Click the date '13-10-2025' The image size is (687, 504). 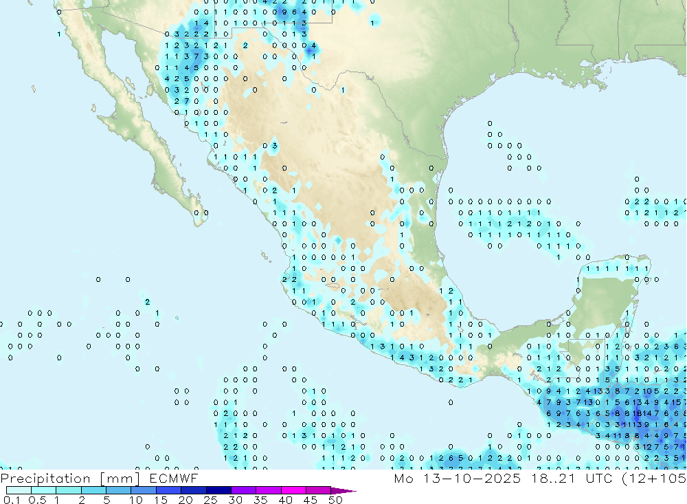point(472,478)
